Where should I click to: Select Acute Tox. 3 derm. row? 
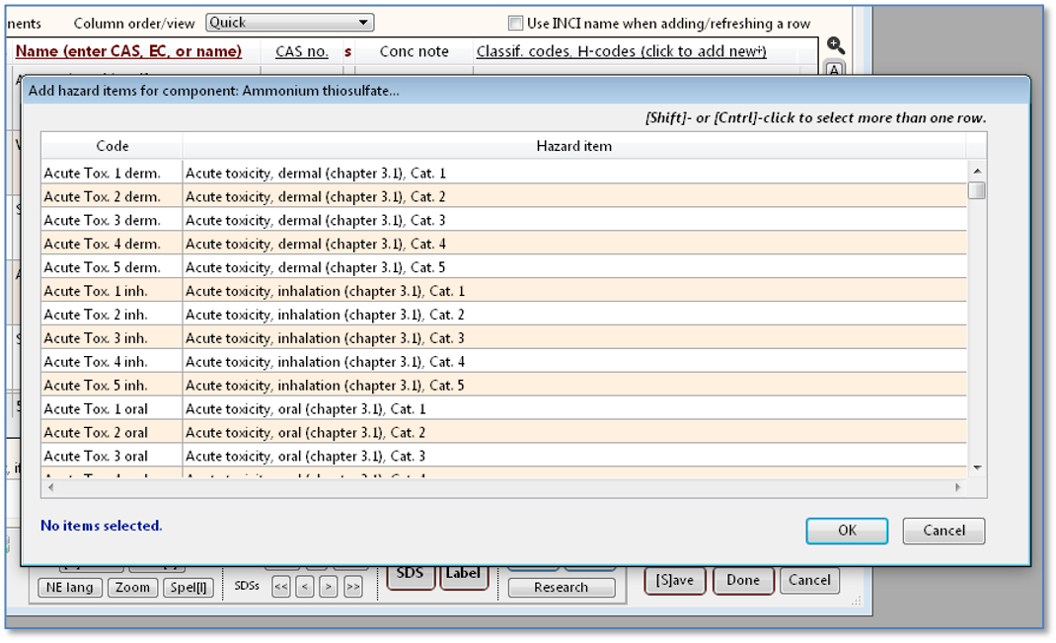click(x=503, y=220)
